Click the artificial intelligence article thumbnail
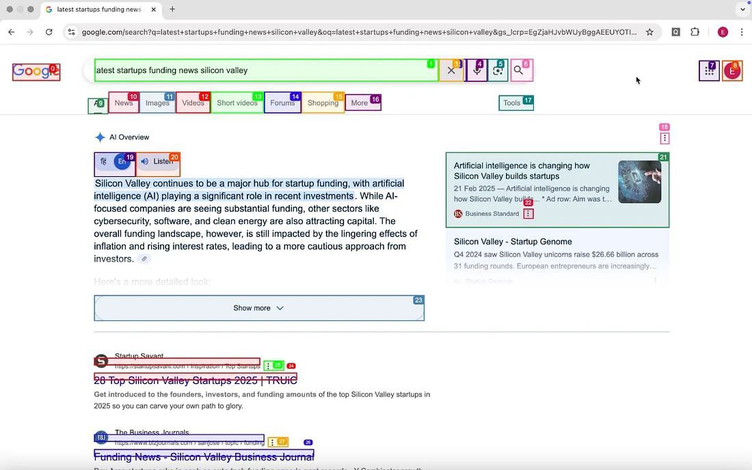This screenshot has width=752, height=470. tap(639, 182)
